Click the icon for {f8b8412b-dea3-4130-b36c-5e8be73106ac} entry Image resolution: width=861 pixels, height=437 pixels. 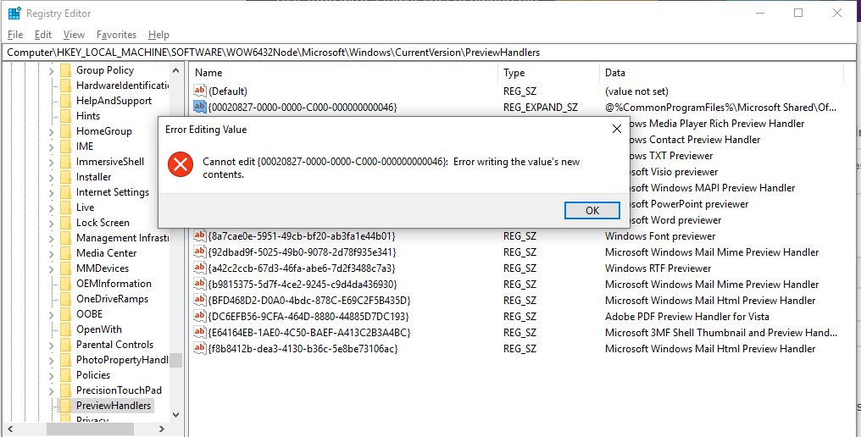200,349
